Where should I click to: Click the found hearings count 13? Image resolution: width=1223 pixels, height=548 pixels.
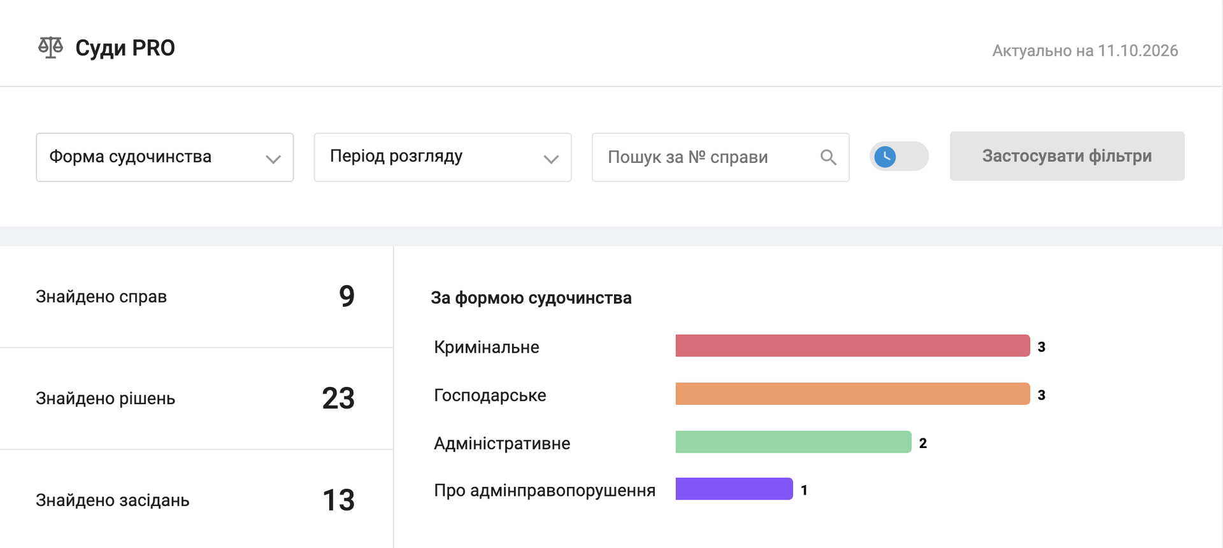point(338,500)
